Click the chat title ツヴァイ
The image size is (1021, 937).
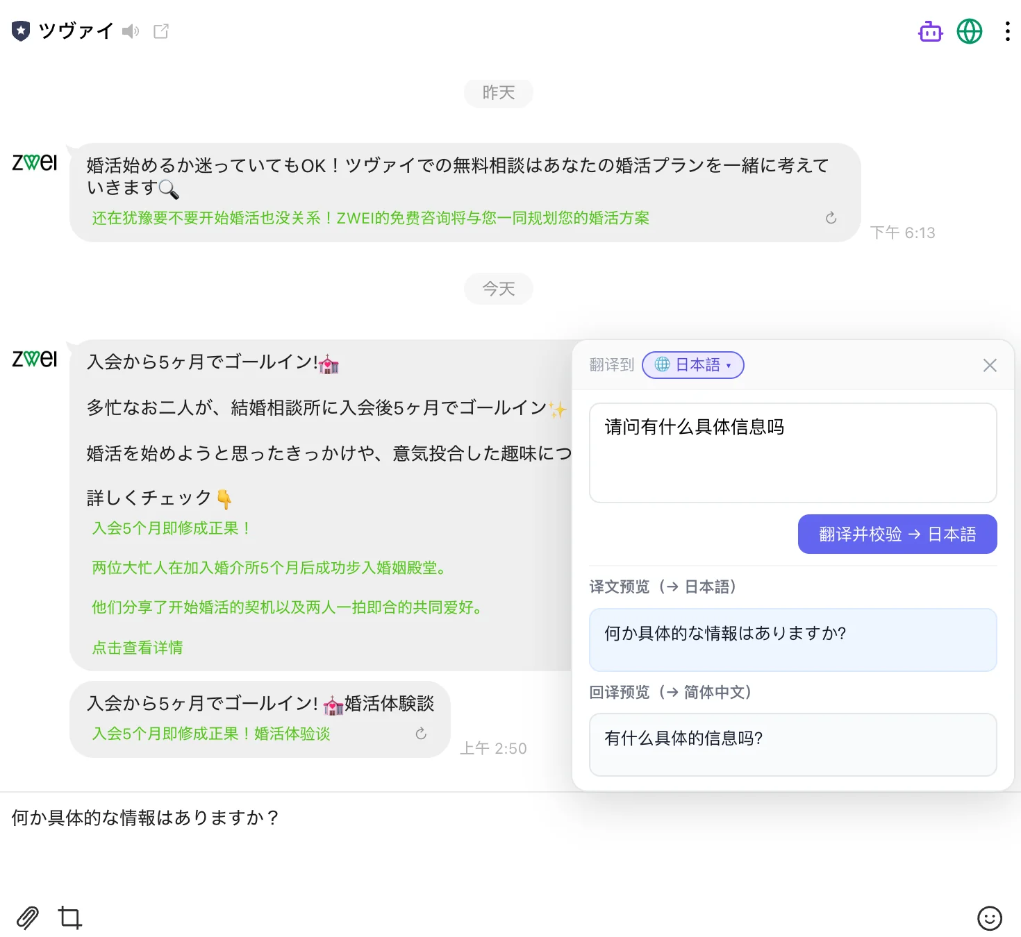coord(76,31)
